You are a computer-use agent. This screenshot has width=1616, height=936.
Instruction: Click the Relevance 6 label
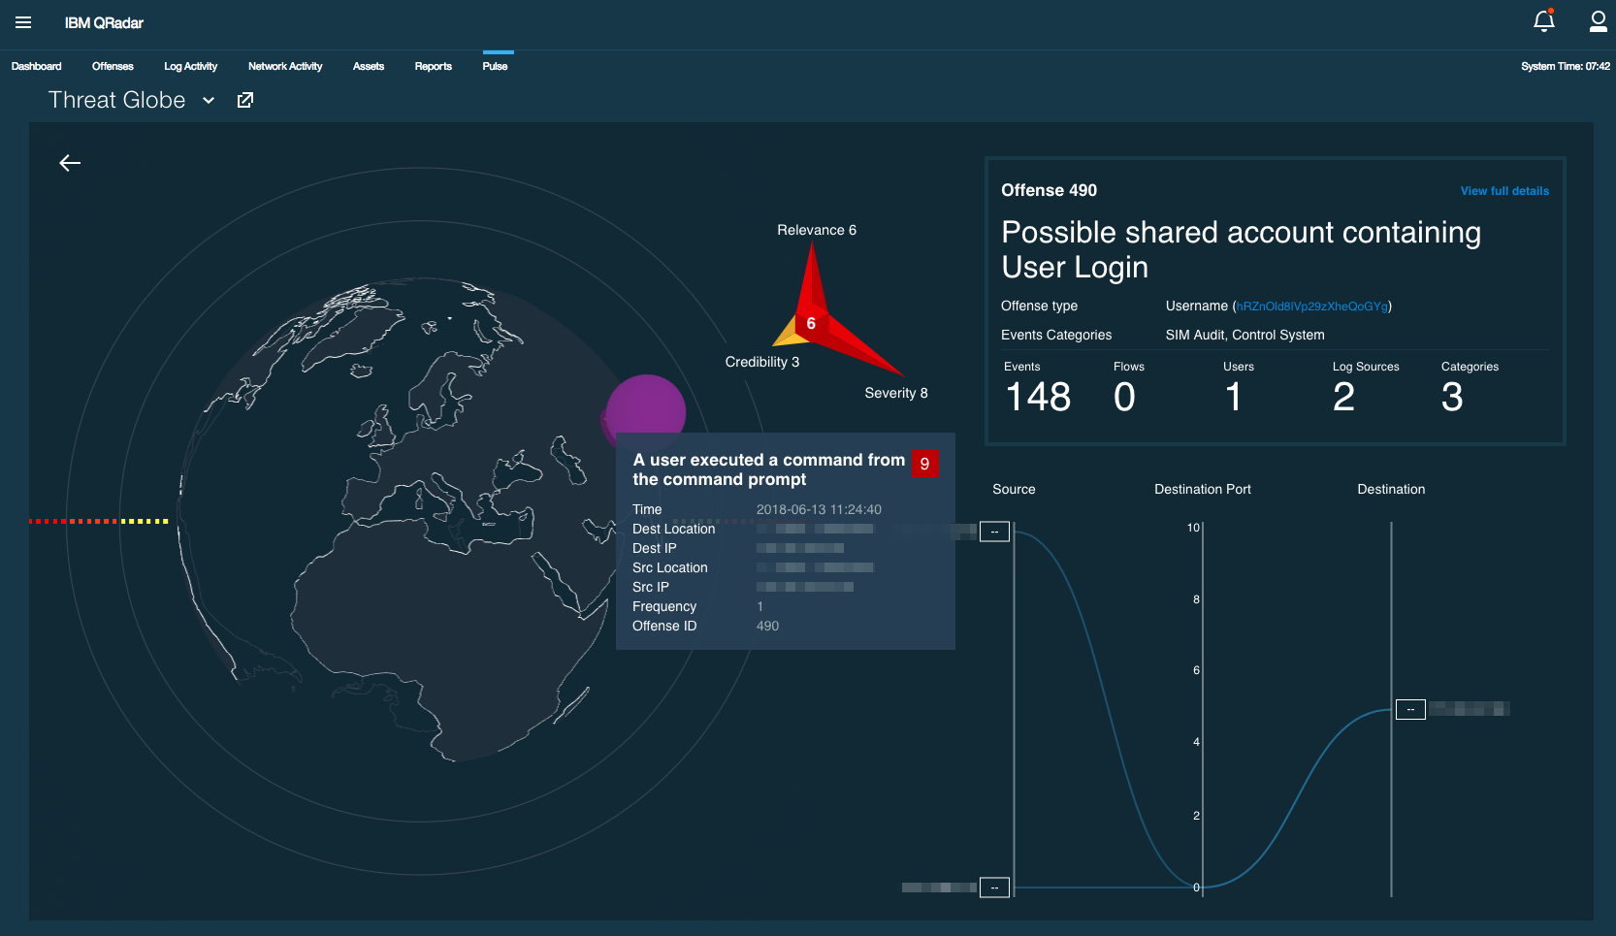click(x=817, y=230)
